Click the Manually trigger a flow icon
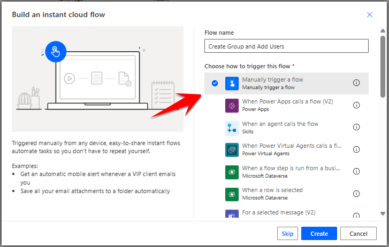 232,83
